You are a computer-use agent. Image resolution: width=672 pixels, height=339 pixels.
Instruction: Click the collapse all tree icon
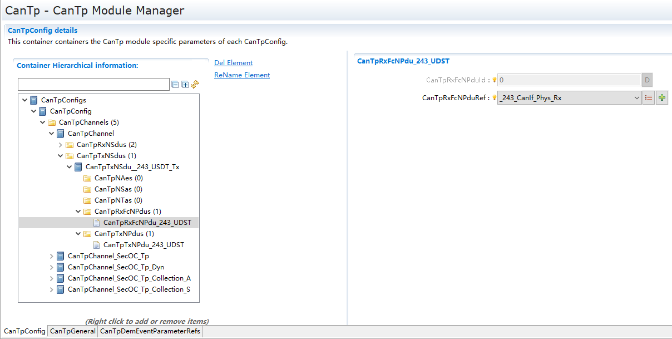[175, 85]
